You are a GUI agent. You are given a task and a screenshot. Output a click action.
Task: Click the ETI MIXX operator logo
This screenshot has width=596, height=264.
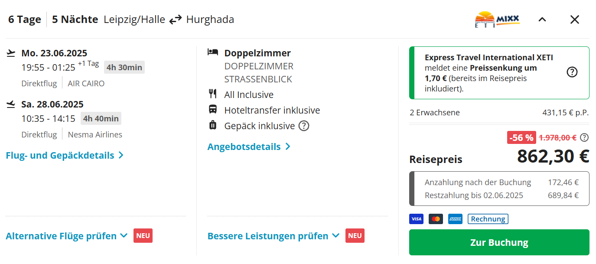497,20
